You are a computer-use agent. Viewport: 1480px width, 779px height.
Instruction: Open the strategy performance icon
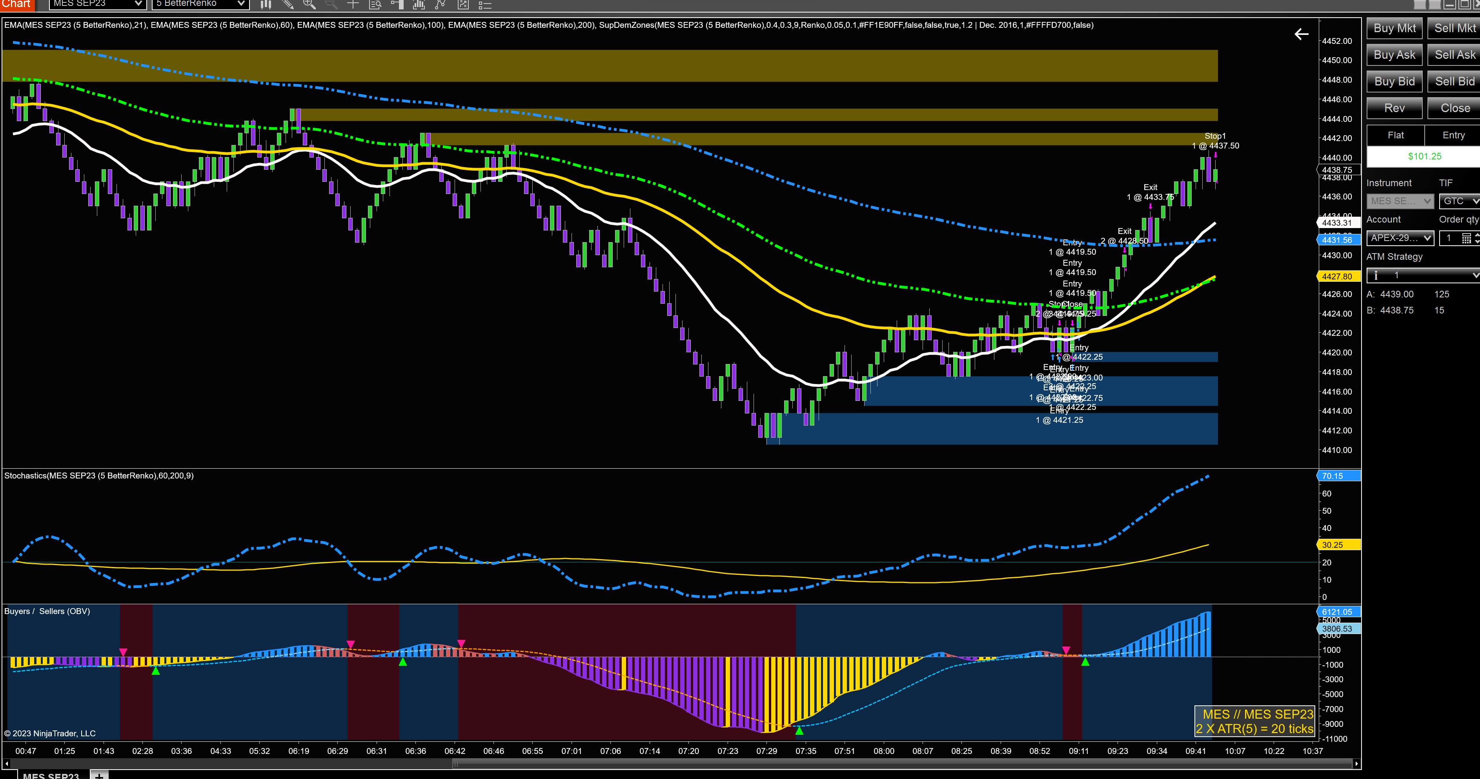[463, 5]
